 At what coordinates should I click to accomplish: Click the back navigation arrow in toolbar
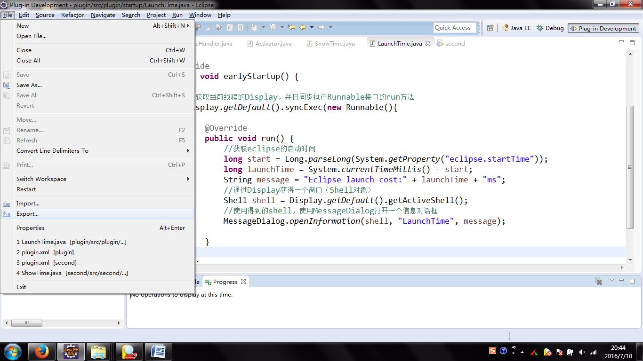point(302,27)
